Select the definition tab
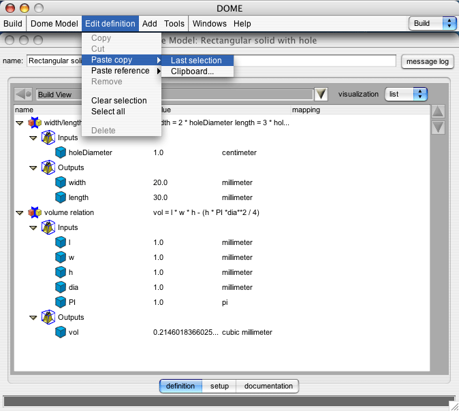The width and height of the screenshot is (459, 411). pyautogui.click(x=180, y=386)
